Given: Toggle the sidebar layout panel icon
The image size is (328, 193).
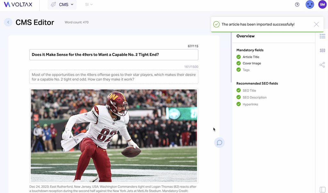Looking at the screenshot, I should tap(322, 190).
